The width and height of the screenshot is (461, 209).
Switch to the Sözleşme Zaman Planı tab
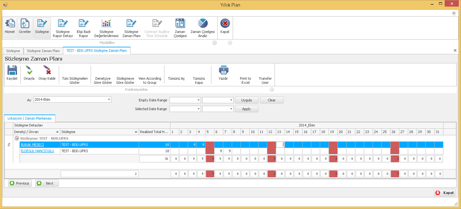[x=43, y=51]
